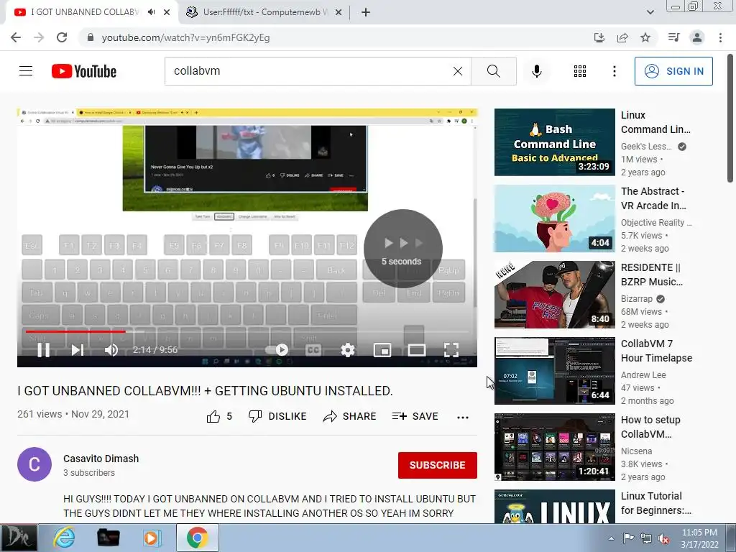Toggle closed captions
Image resolution: width=736 pixels, height=552 pixels.
click(313, 350)
